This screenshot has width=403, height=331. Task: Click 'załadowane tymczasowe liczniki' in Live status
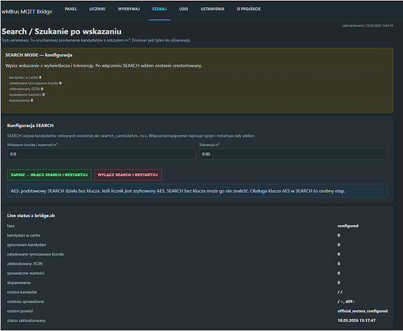pos(36,254)
